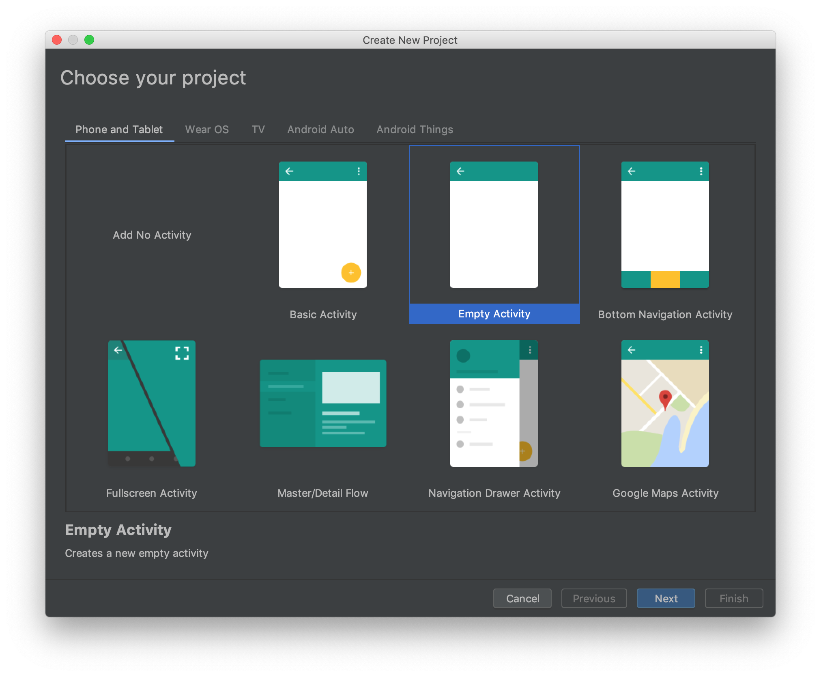Select the Fullscreen Activity template image

pos(151,403)
